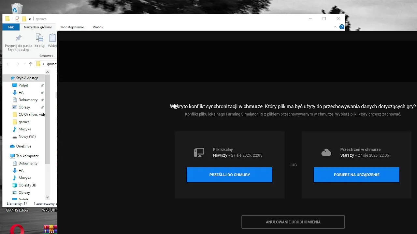Click Anulowanie uruchomienia to cancel launch
This screenshot has width=417, height=234.
[x=293, y=222]
